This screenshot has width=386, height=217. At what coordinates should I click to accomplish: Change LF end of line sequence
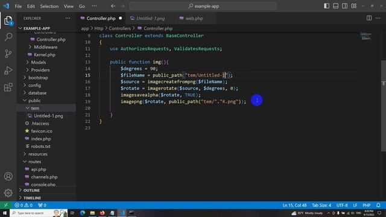pyautogui.click(x=355, y=205)
